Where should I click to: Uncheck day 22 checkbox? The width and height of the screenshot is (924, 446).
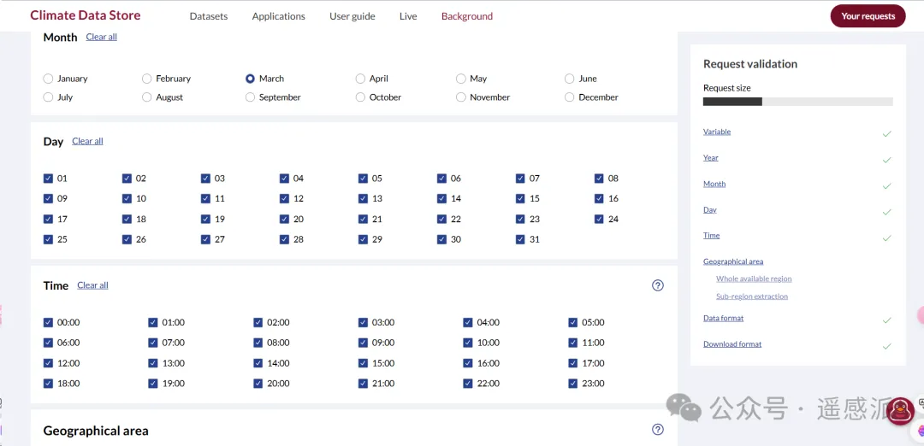(441, 220)
